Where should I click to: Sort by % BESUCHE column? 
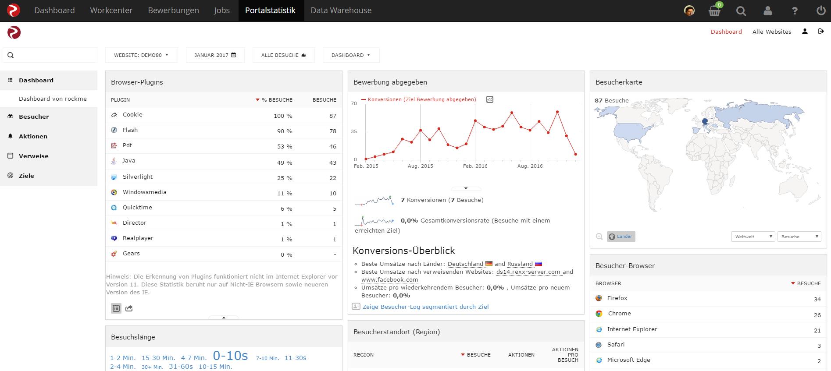274,100
